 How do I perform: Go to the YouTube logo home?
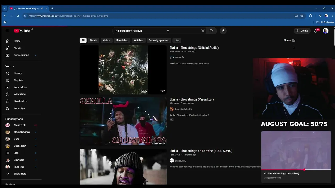22,31
